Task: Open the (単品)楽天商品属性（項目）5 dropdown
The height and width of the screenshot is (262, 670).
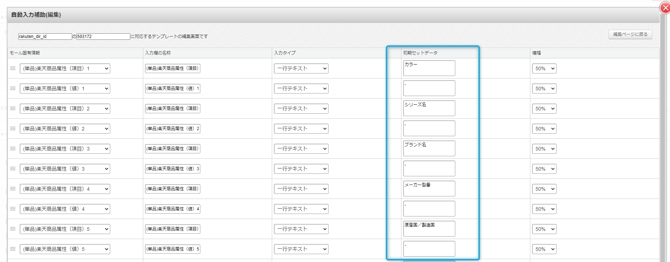Action: tap(65, 229)
